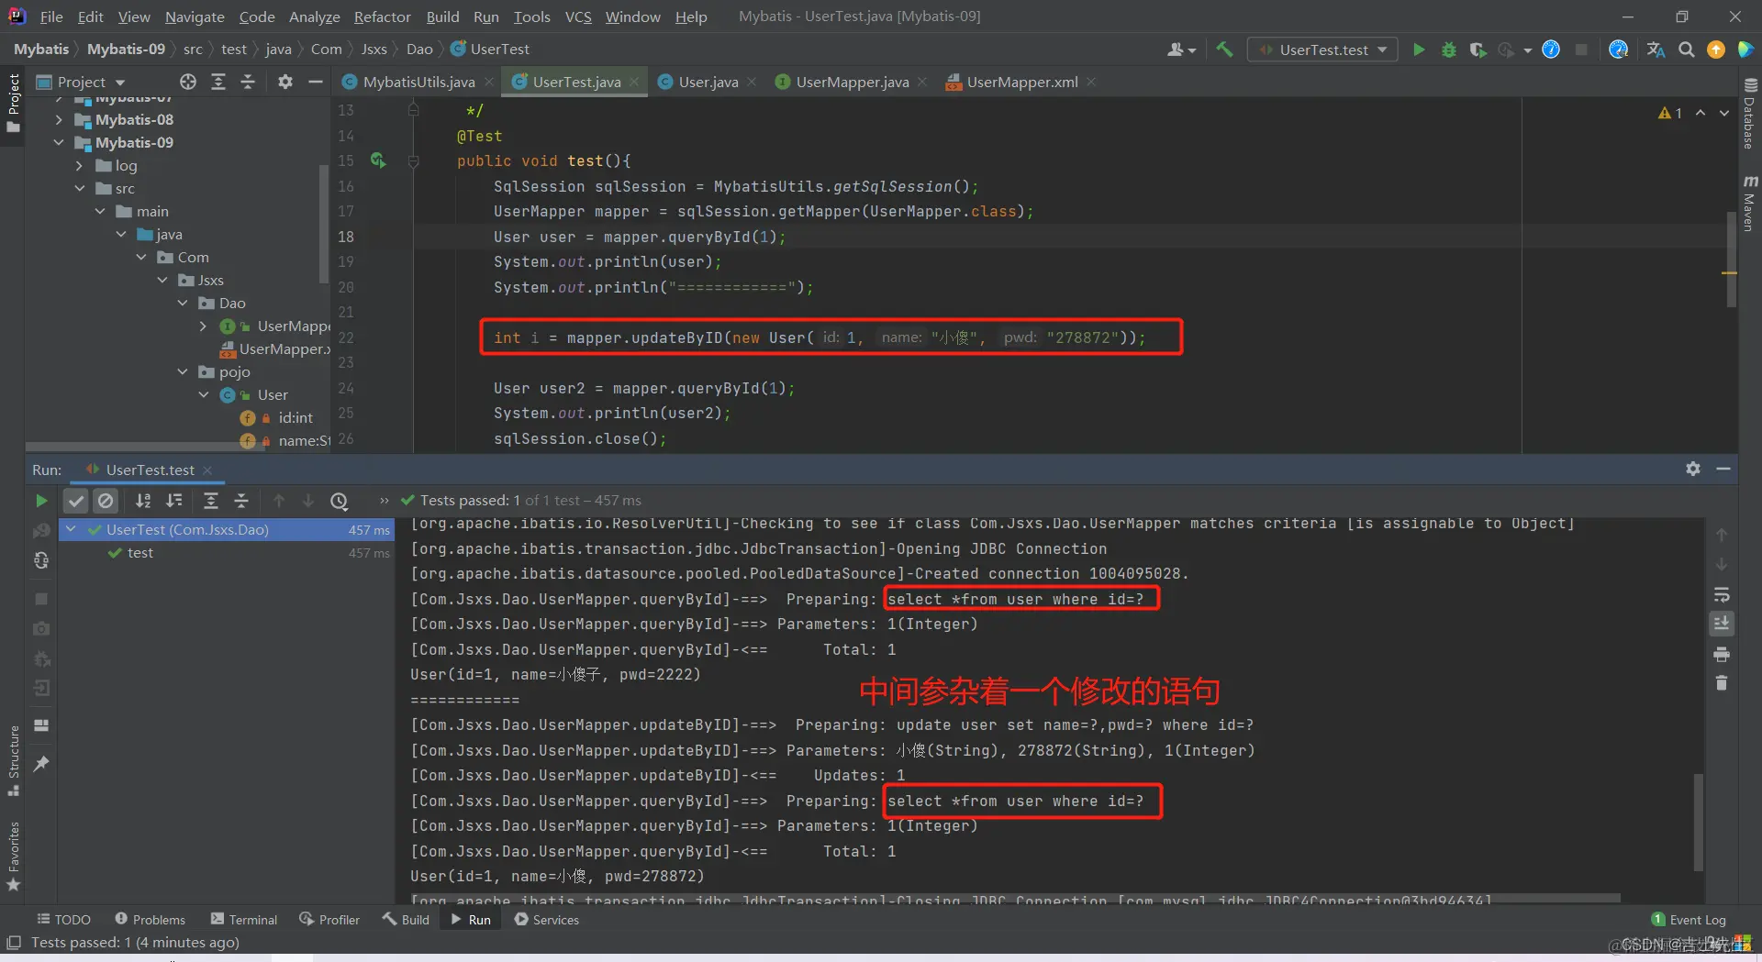Viewport: 1762px width, 962px height.
Task: Toggle soft-wrap in console
Action: [1722, 594]
